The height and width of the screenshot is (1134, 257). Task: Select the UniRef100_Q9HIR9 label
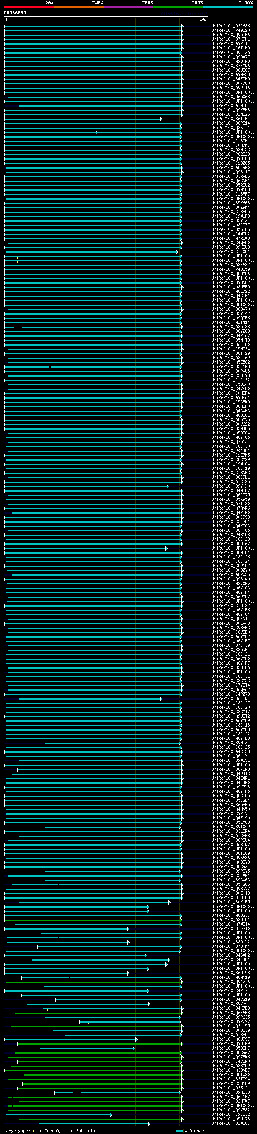coord(230,1044)
